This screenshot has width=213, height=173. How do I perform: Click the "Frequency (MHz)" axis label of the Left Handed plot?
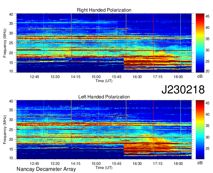click(x=5, y=130)
